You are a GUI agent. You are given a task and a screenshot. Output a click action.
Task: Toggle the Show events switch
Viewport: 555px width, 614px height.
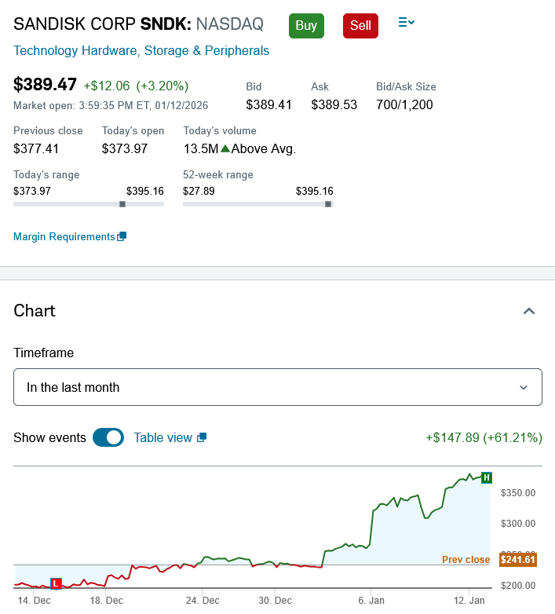pos(108,437)
